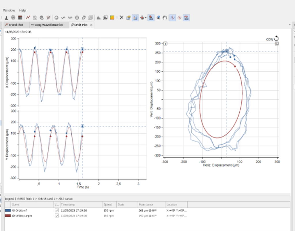Toggle the blue waveform curve toolbar button
The image size is (295, 231).
pyautogui.click(x=173, y=18)
